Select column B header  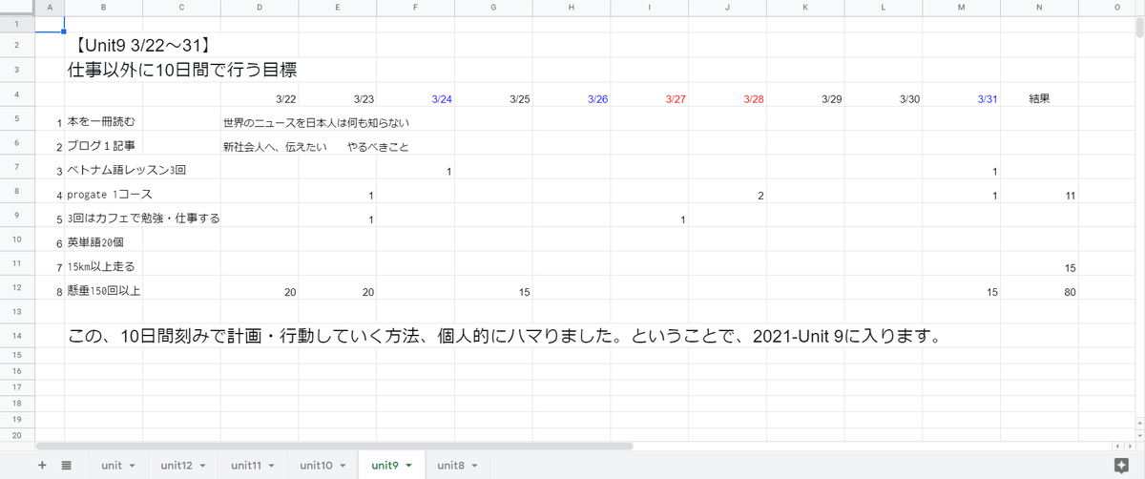(x=103, y=8)
